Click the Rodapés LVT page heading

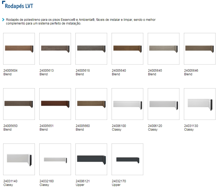(19, 6)
